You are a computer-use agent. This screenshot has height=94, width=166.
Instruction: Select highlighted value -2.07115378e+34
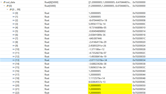pyautogui.click(x=98, y=60)
